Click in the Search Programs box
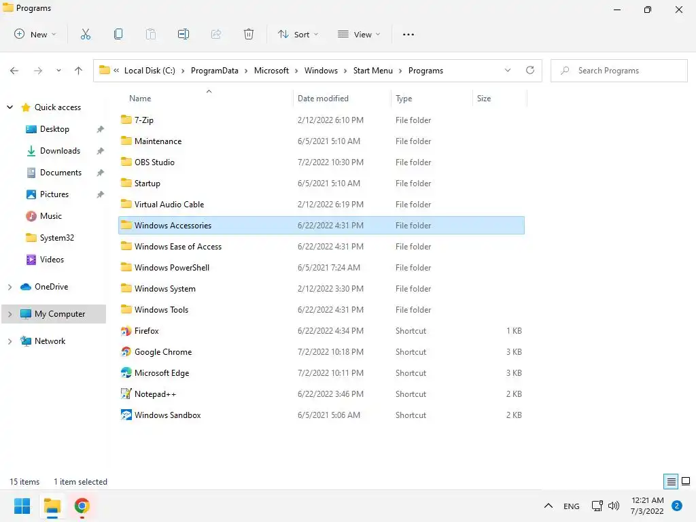 pyautogui.click(x=619, y=71)
